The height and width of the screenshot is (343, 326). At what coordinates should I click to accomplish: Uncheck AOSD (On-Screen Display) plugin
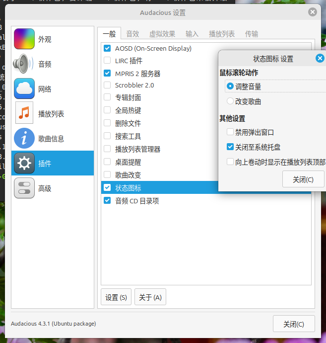click(107, 48)
